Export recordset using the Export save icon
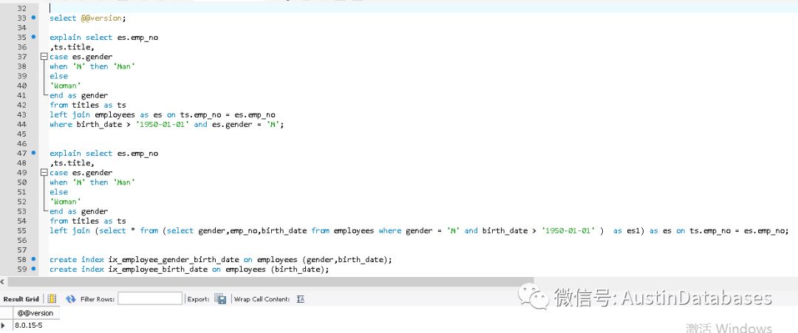This screenshot has width=798, height=333. tap(220, 299)
